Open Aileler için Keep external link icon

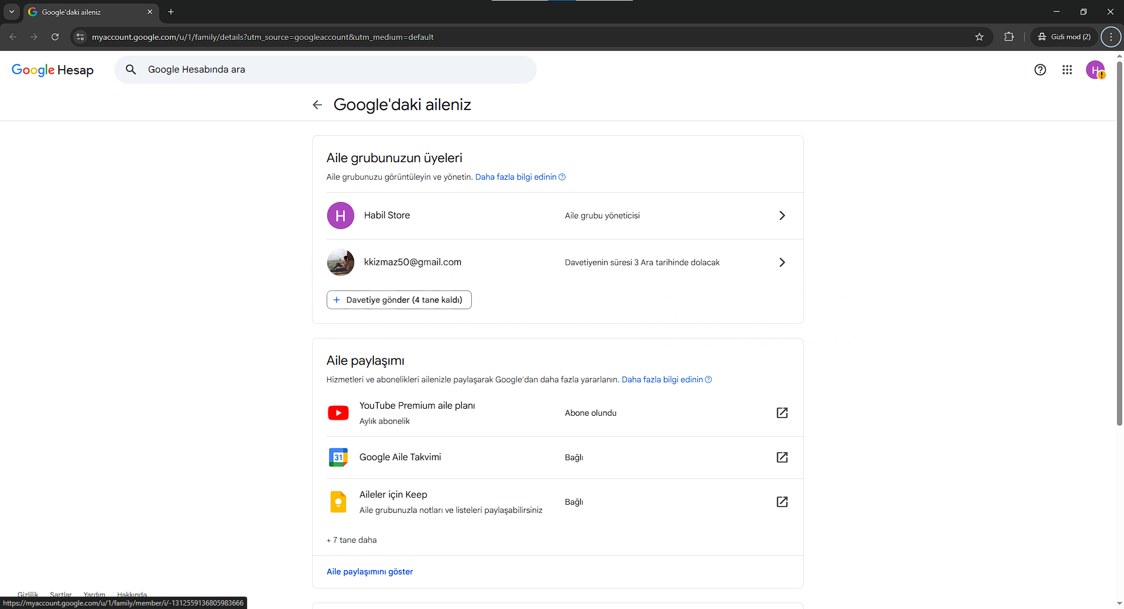pyautogui.click(x=782, y=502)
